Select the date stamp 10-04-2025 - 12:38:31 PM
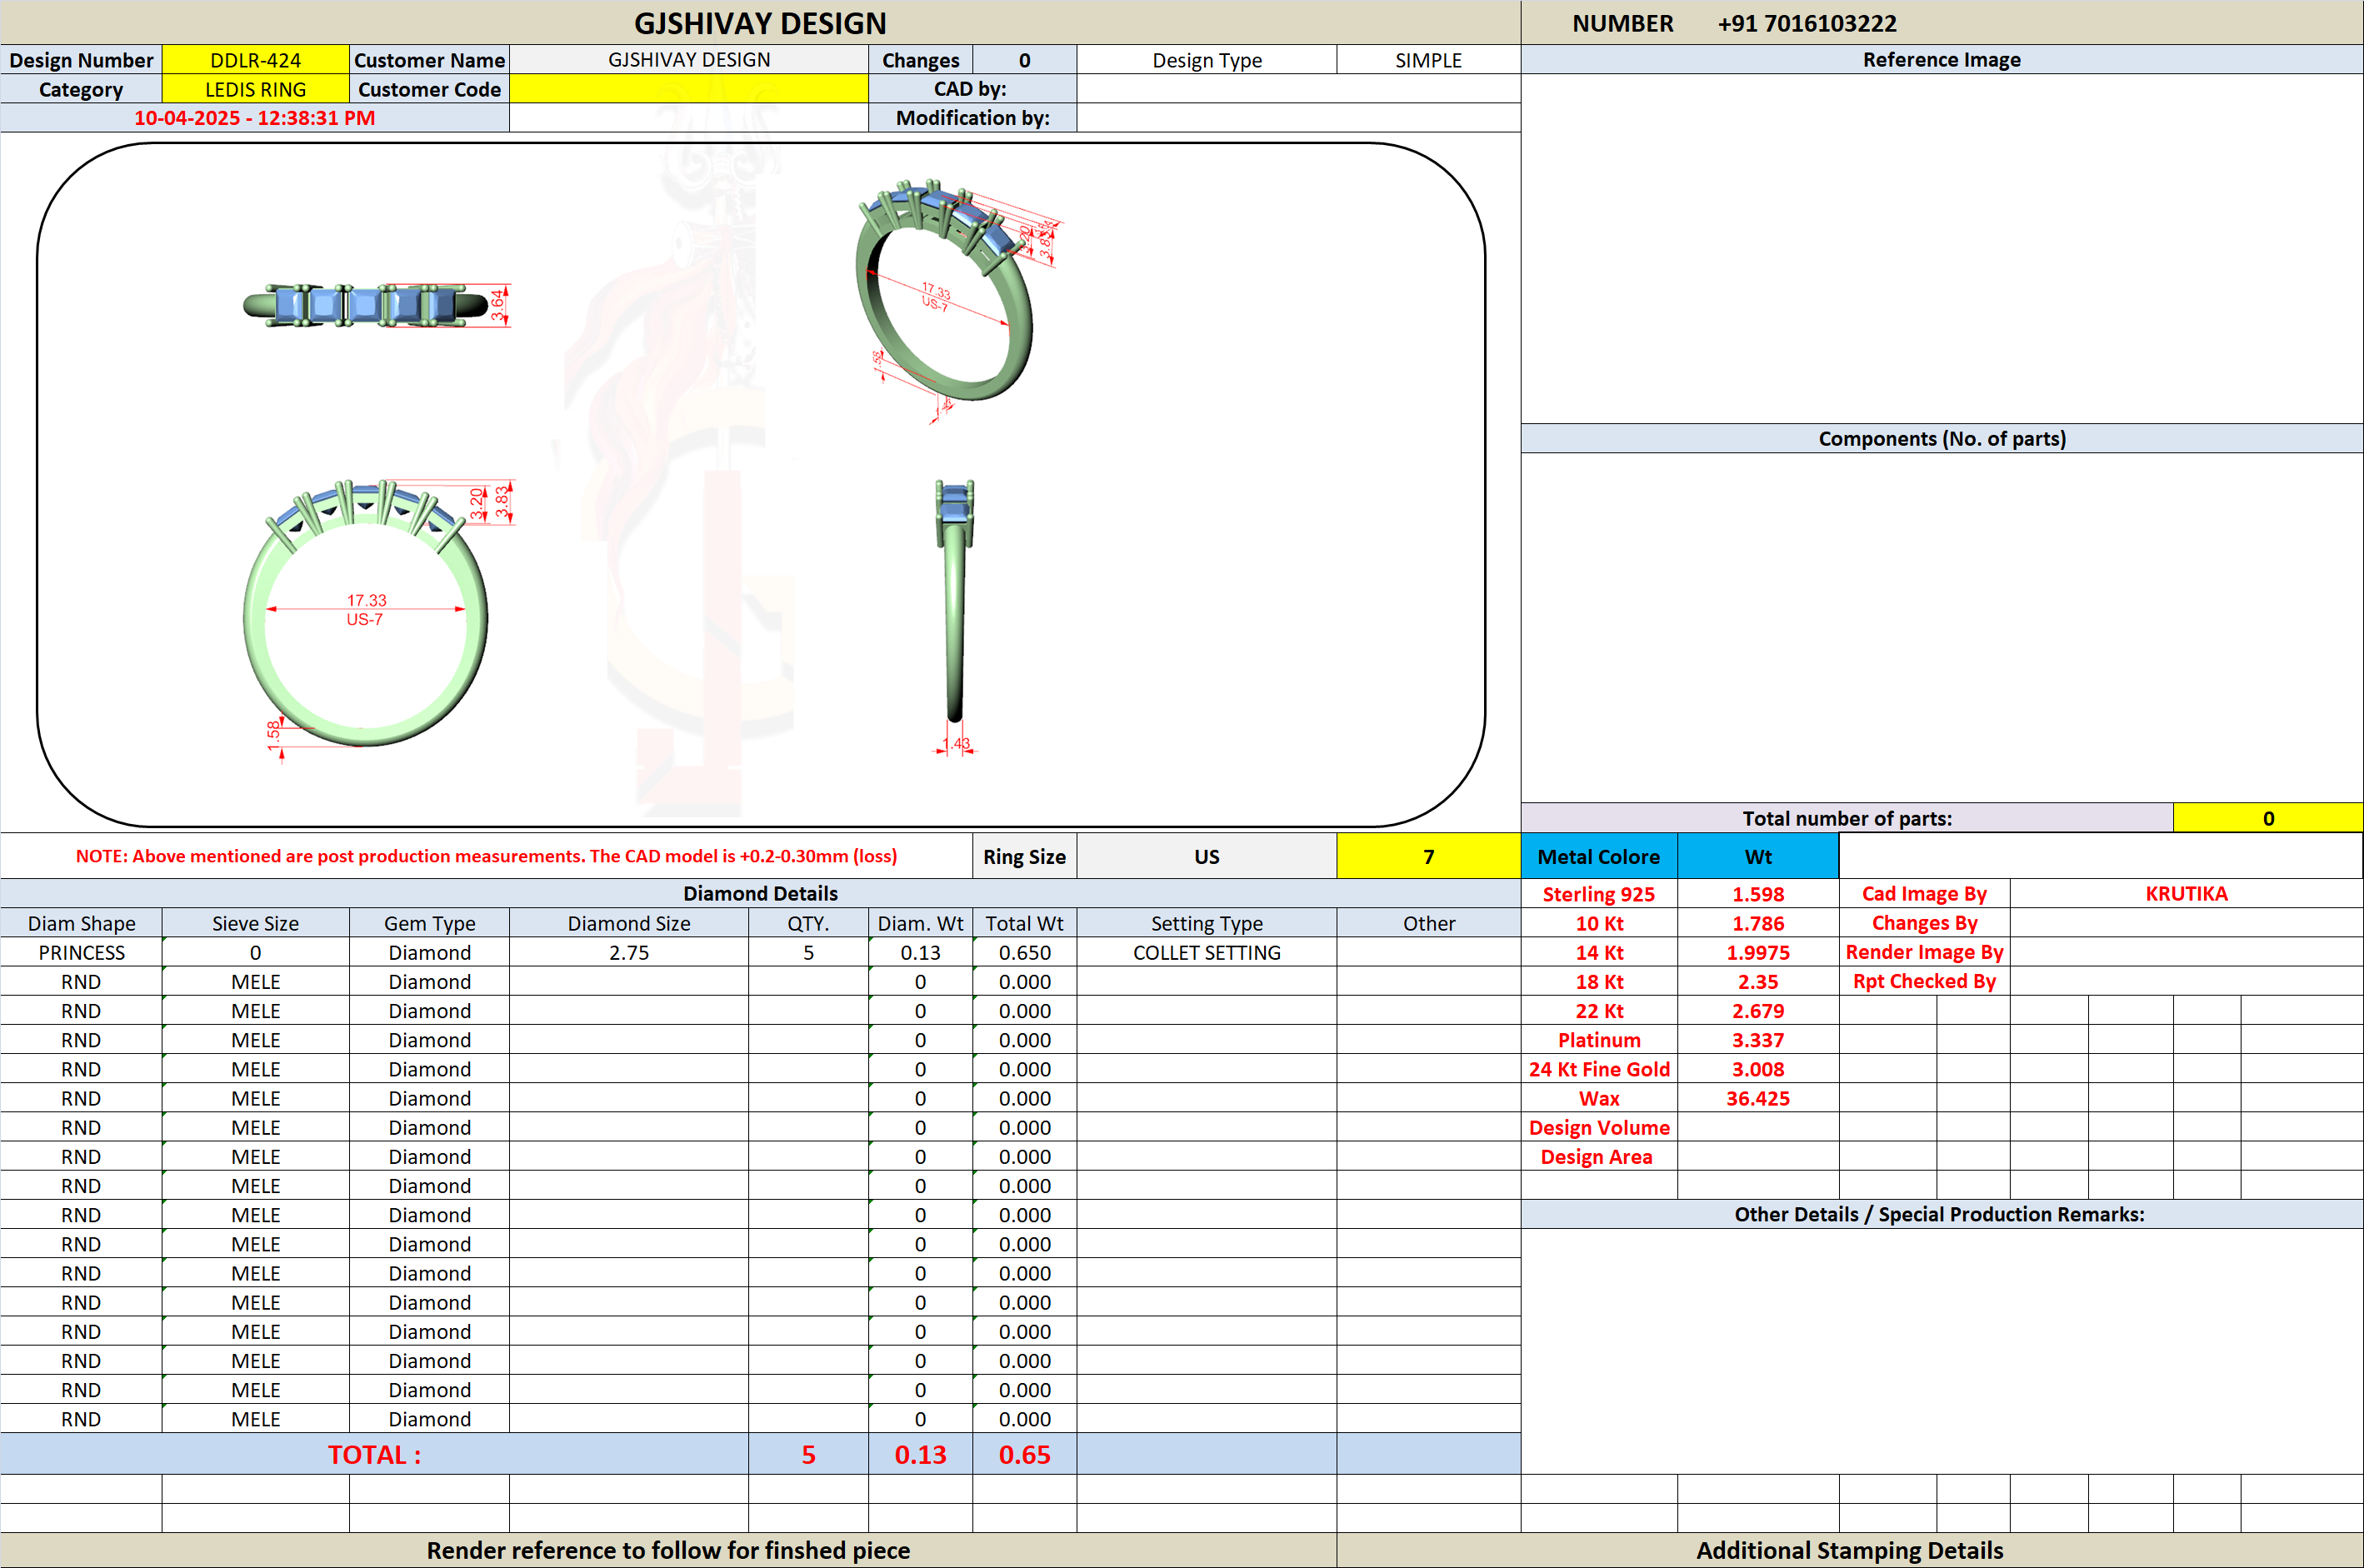The image size is (2364, 1568). coord(254,118)
